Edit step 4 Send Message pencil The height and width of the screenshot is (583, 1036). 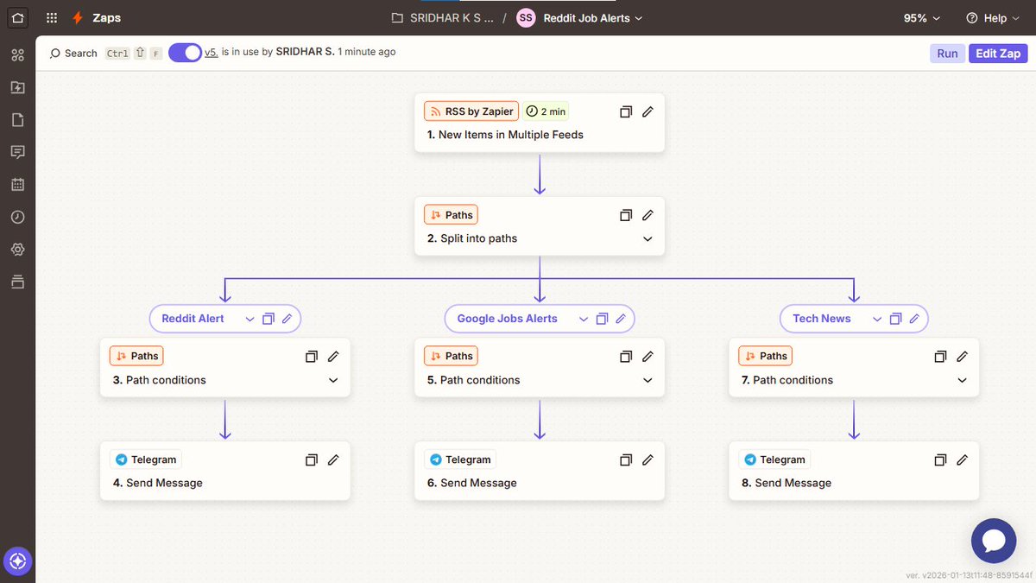333,460
